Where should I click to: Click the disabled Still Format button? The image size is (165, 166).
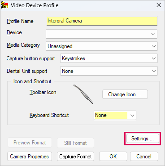pyautogui.click(x=75, y=143)
